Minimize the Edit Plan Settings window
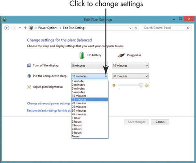 pyautogui.click(x=174, y=19)
